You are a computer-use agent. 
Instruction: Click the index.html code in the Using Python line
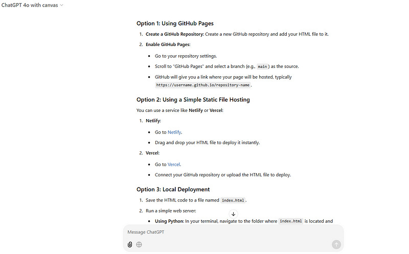pos(291,221)
